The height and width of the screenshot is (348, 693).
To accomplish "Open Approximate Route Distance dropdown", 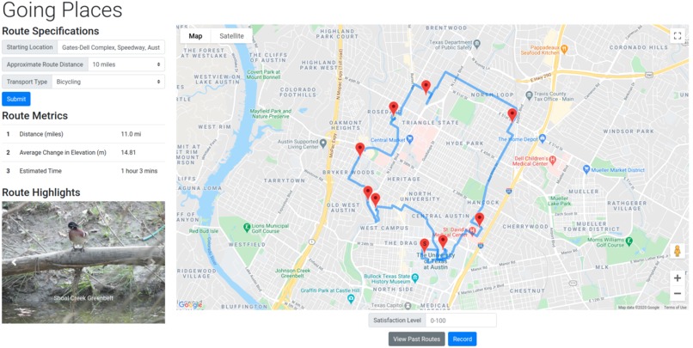I will tap(127, 64).
